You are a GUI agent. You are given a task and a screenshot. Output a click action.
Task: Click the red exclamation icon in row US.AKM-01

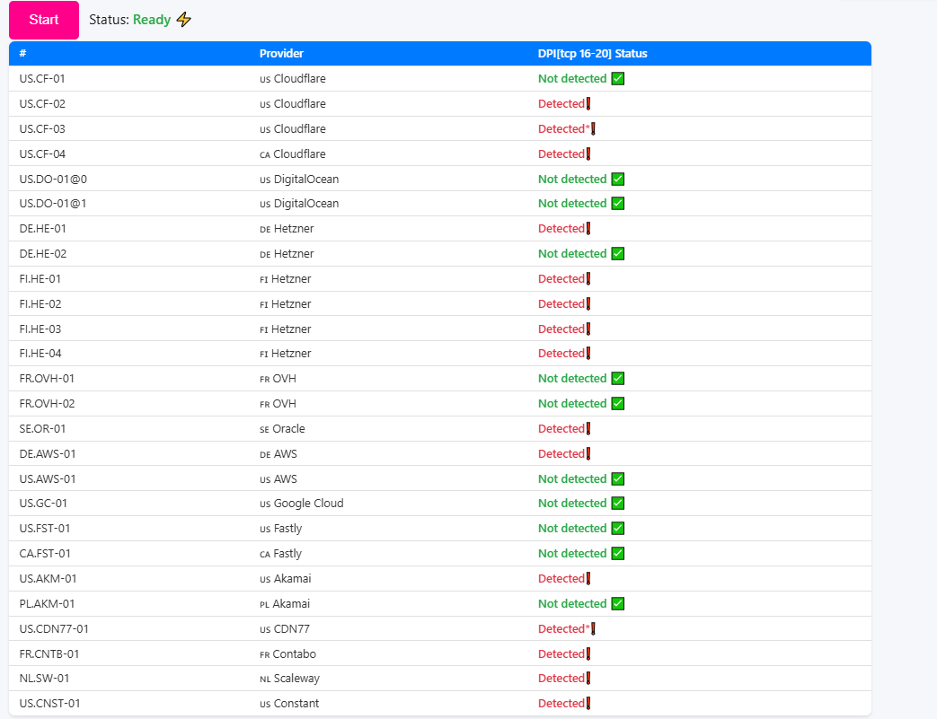[x=588, y=579]
